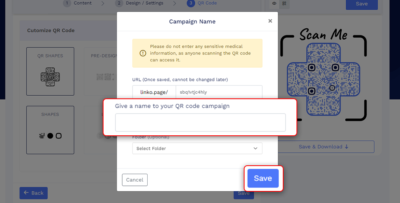Click the campaign name text field
Image resolution: width=400 pixels, height=203 pixels.
(x=200, y=122)
